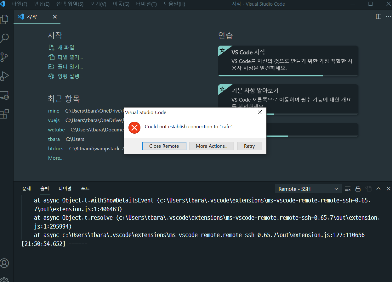Close the error dialog with X

point(260,112)
